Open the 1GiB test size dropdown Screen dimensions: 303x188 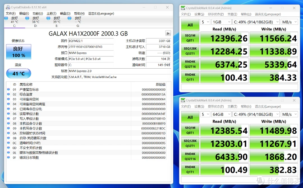click(221, 22)
